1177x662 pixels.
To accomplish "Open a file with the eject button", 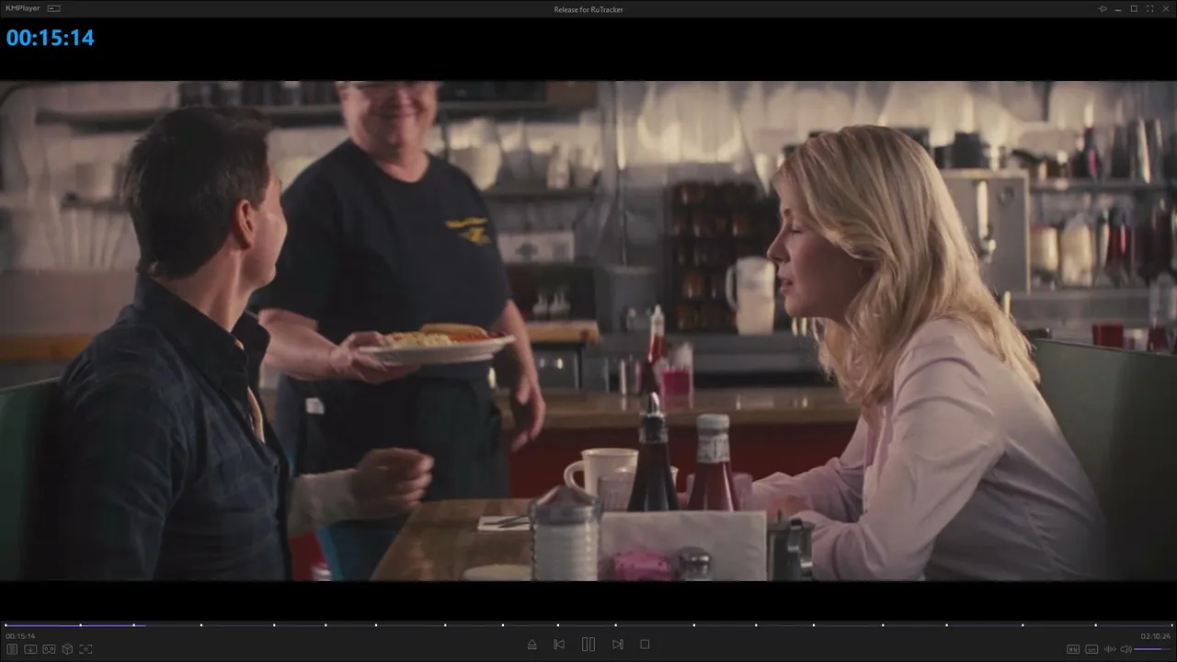I will coord(531,645).
